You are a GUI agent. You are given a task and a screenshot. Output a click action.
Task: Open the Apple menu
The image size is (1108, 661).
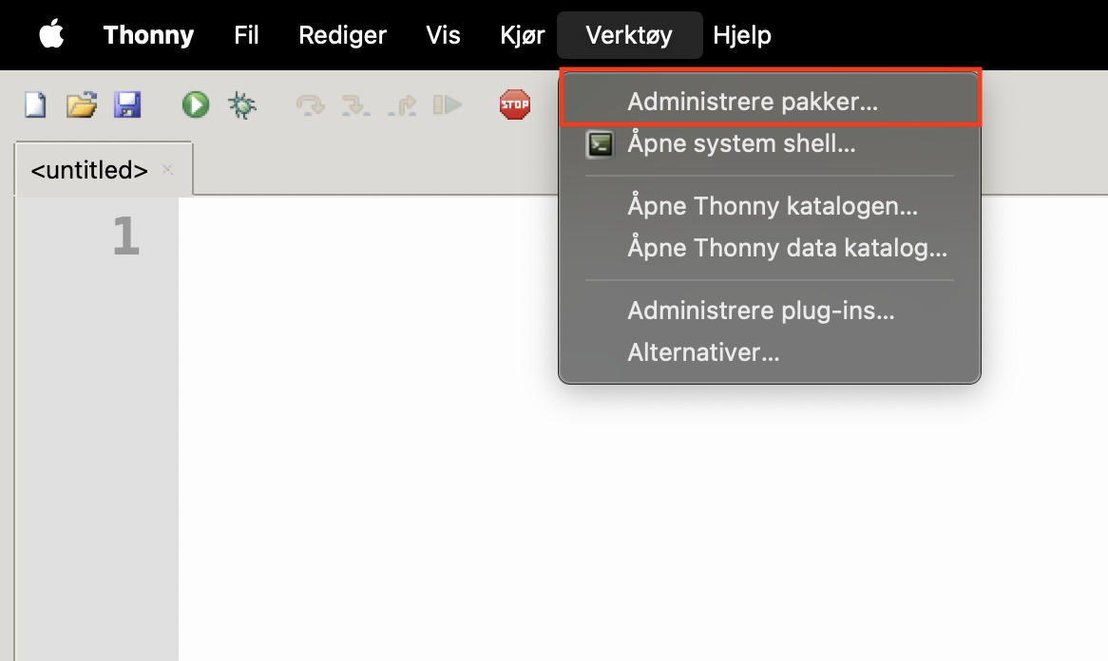click(51, 35)
